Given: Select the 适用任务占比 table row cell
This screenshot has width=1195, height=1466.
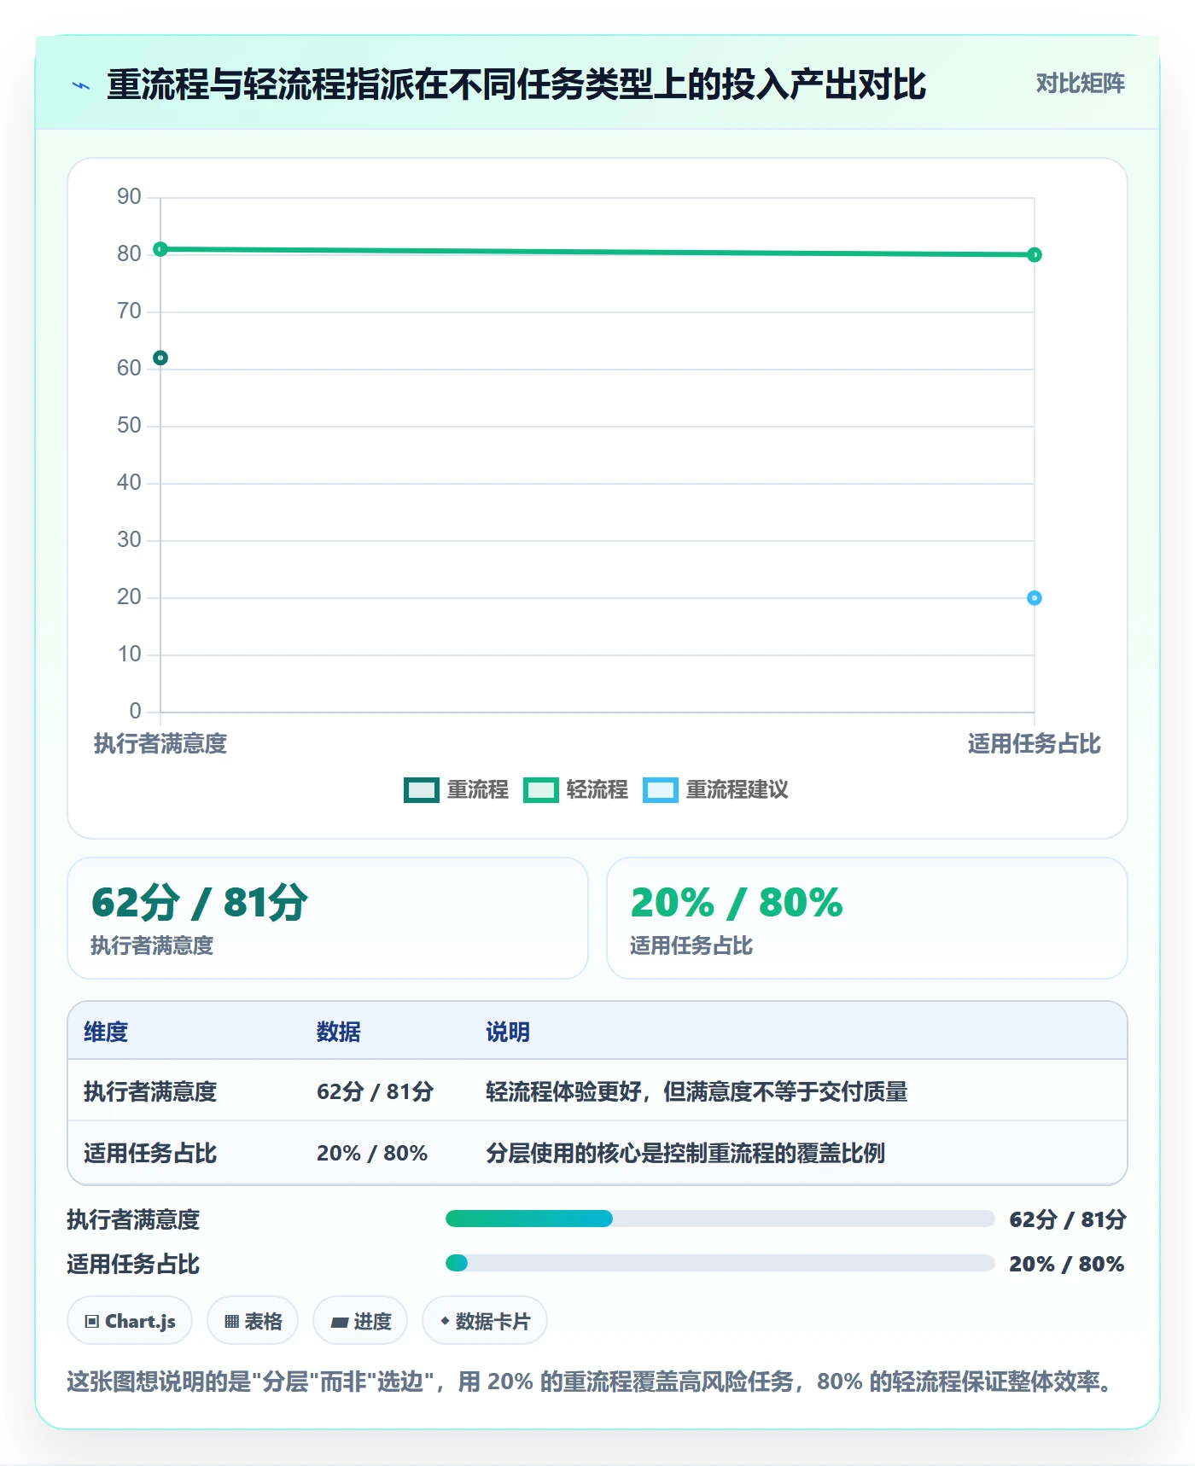Looking at the screenshot, I should pos(150,1153).
